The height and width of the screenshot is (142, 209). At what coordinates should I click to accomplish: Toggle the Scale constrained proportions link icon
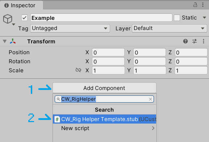[x=78, y=70]
